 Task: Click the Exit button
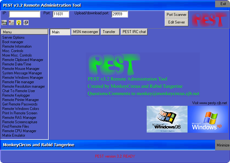pyautogui.click(x=223, y=4)
